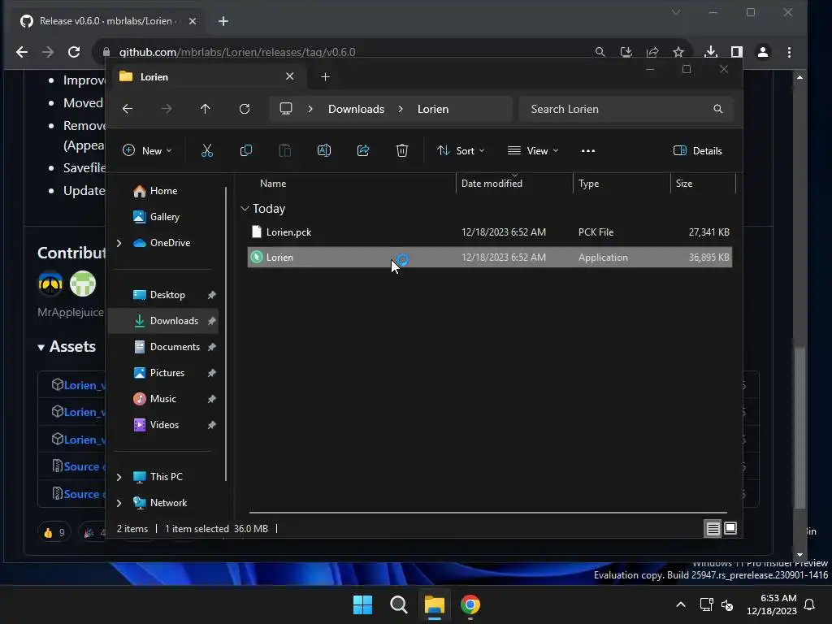Close the Lorien Explorer tab

pos(290,76)
